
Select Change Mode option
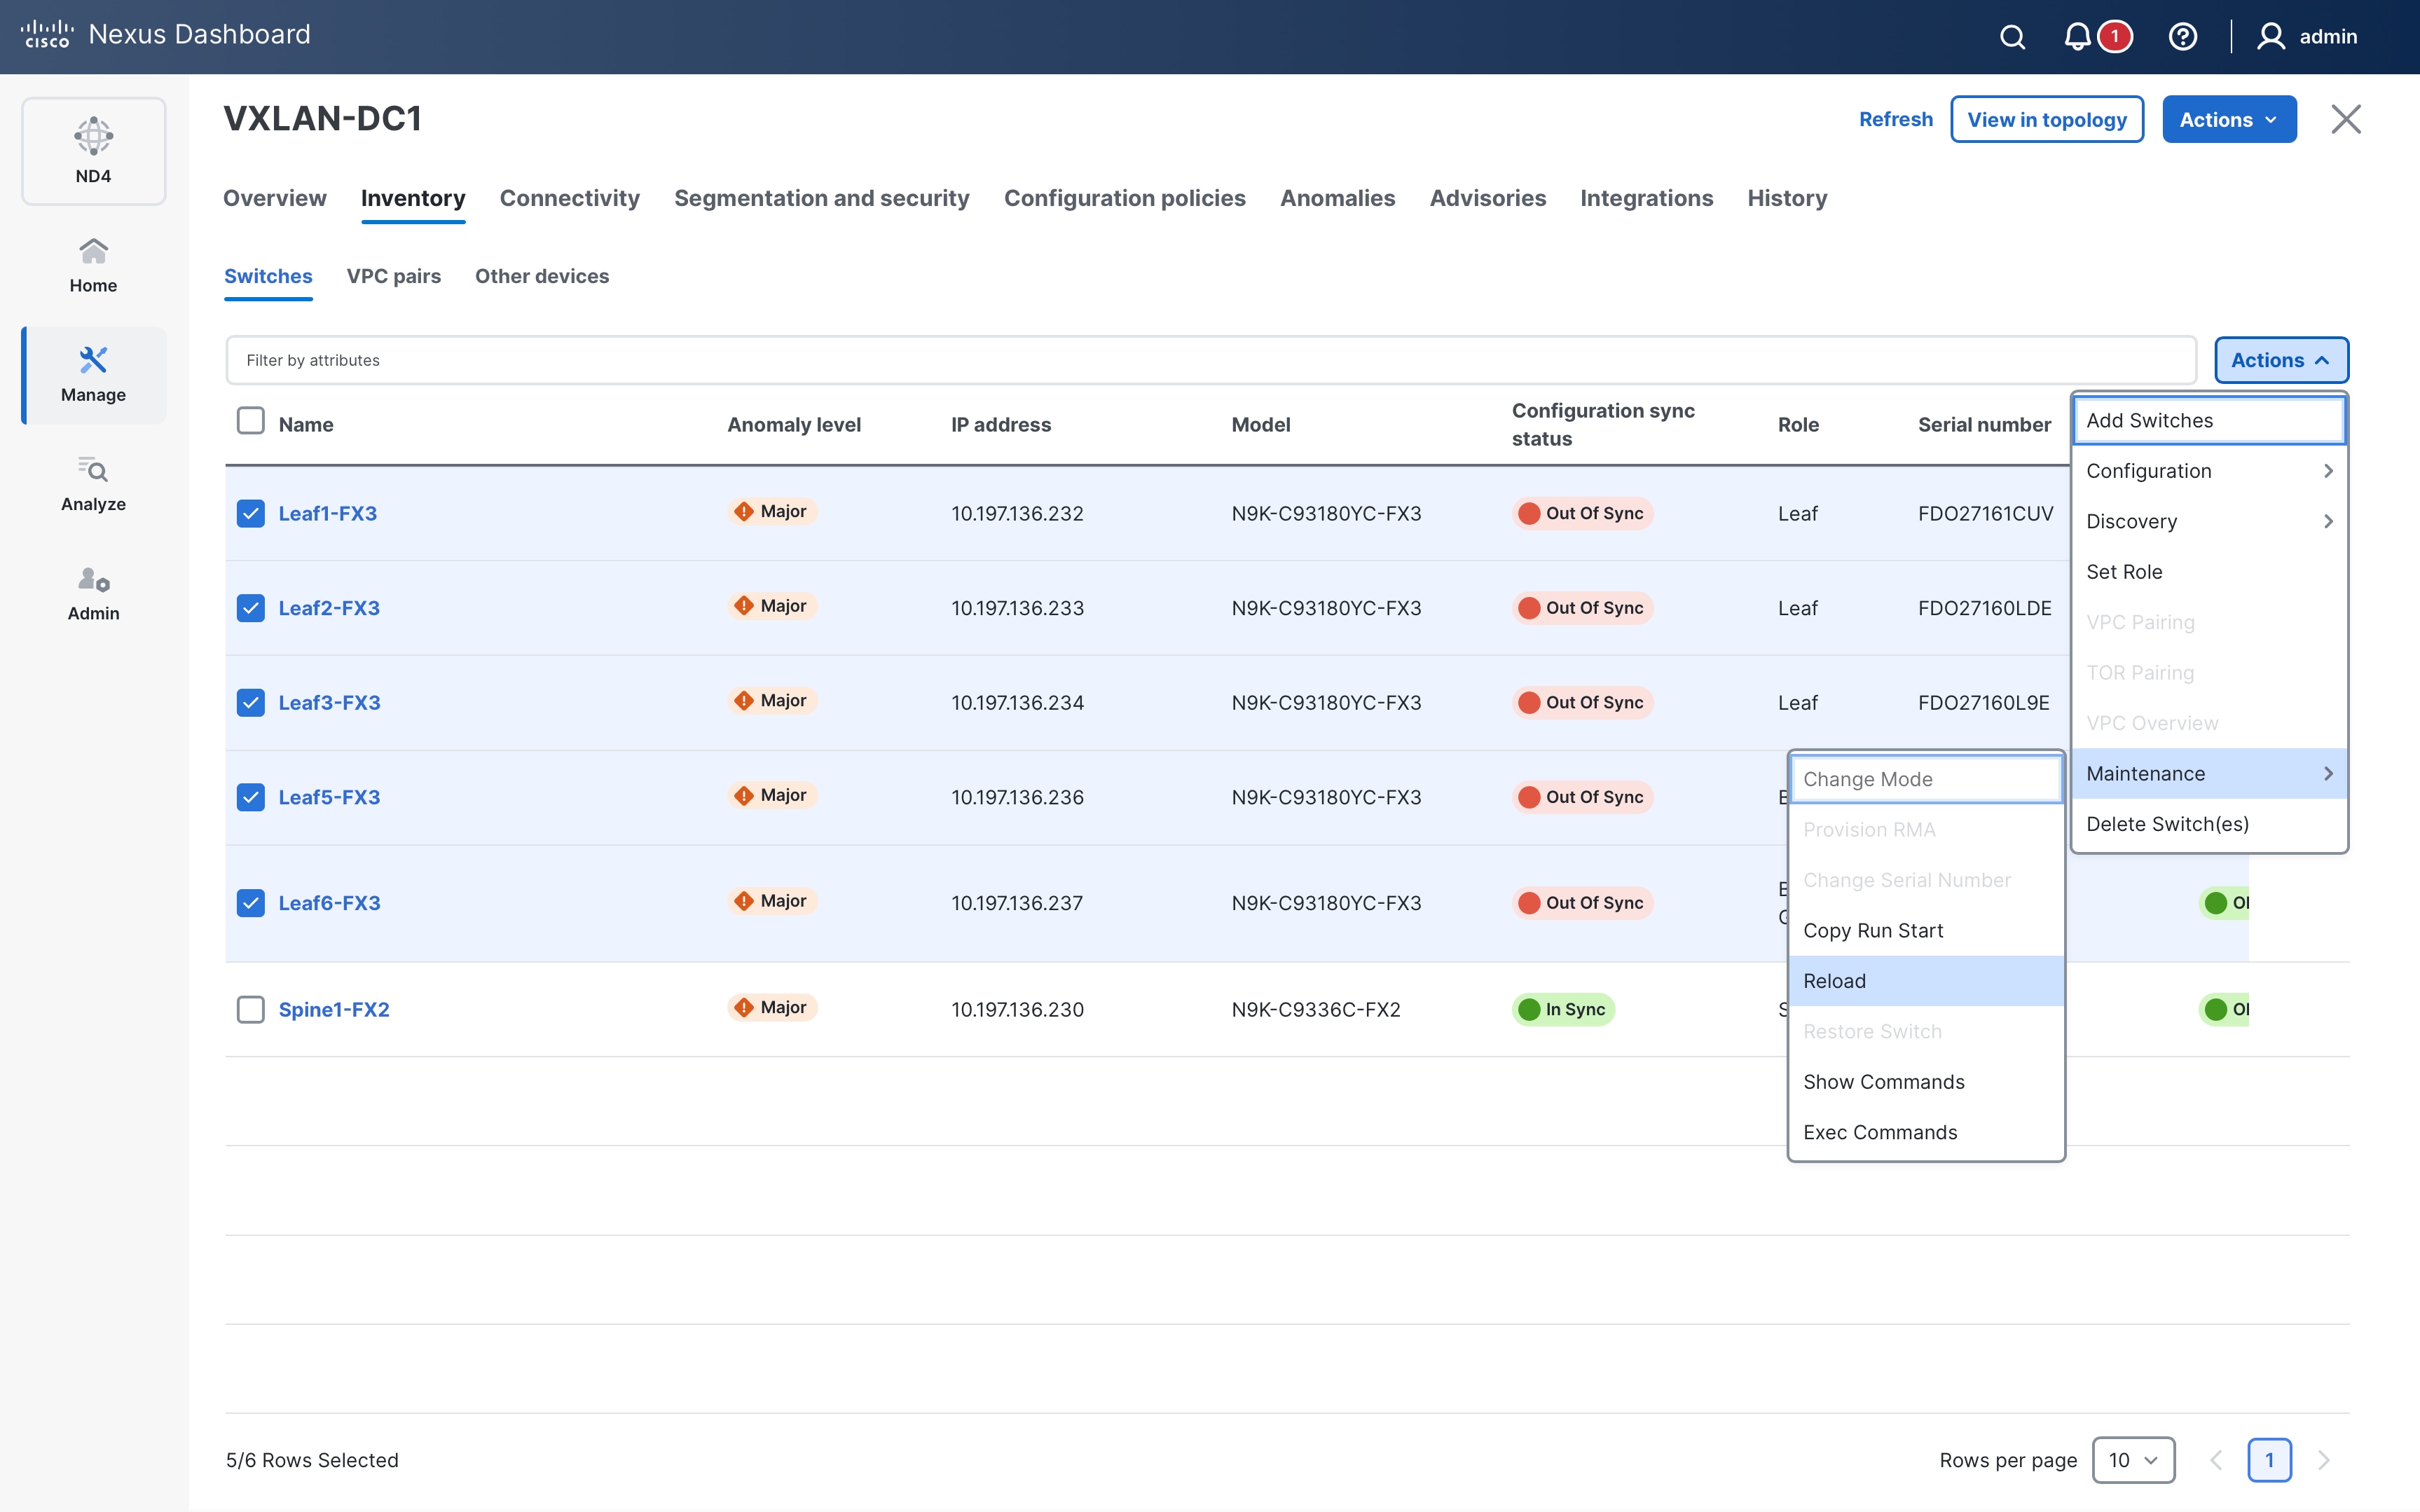1926,779
